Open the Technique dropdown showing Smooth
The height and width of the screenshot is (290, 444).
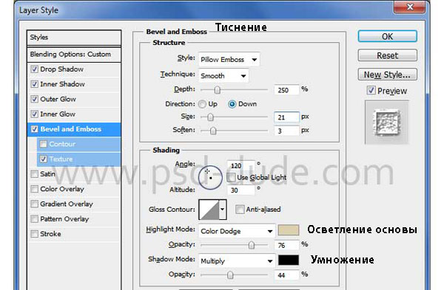(223, 76)
